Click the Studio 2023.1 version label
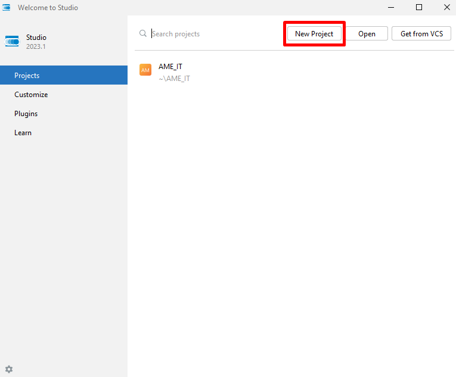The width and height of the screenshot is (456, 377). point(36,46)
